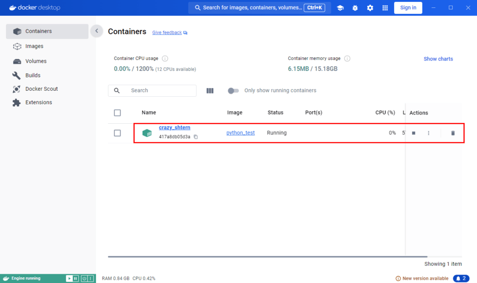Tick the checkbox for crazy_shtern row

pos(117,133)
